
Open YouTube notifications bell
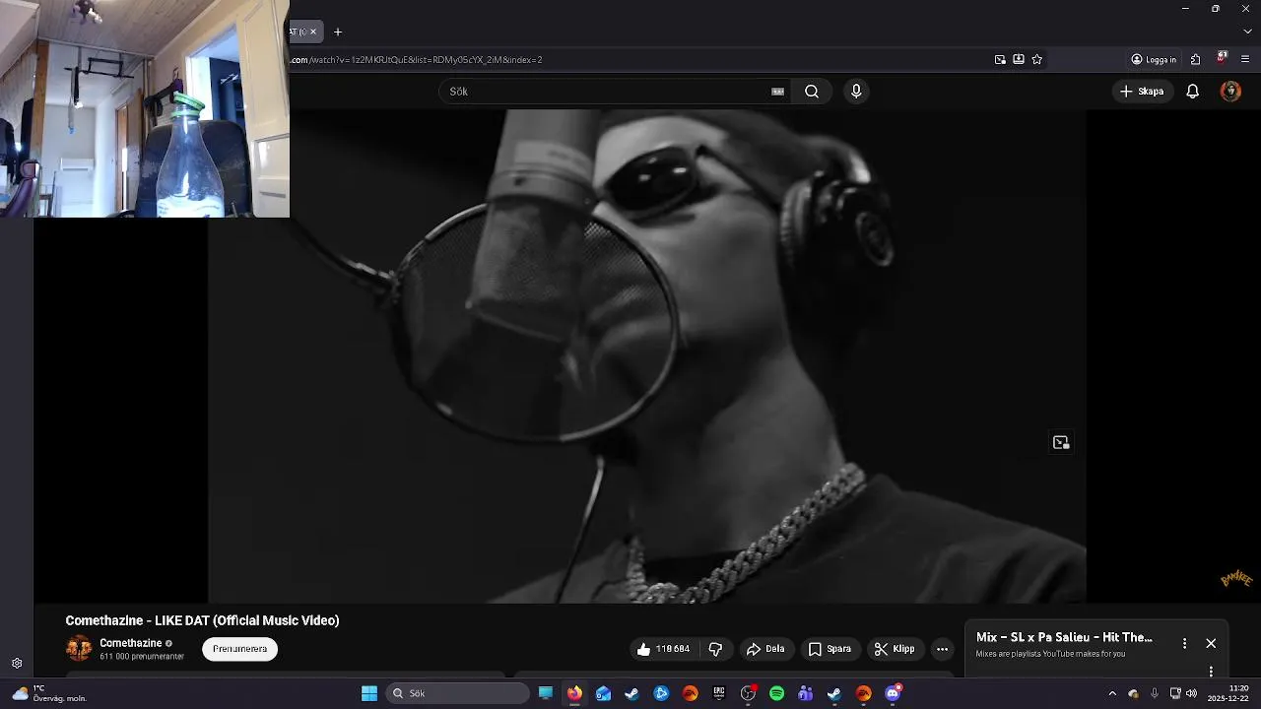tap(1192, 92)
